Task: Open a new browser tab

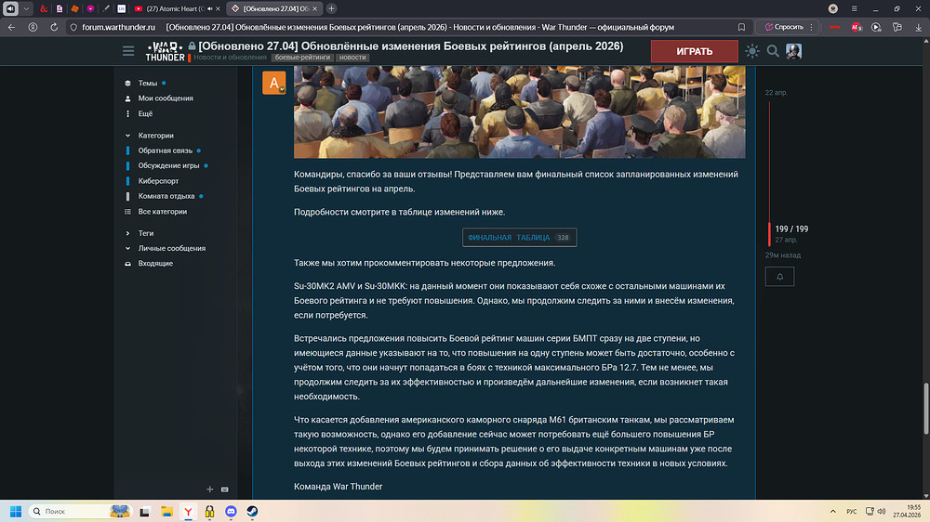Action: tap(332, 9)
